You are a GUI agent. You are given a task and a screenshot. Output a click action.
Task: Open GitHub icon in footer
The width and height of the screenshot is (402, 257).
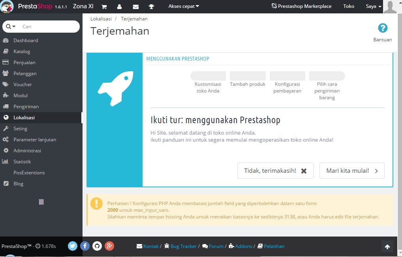coord(97,246)
